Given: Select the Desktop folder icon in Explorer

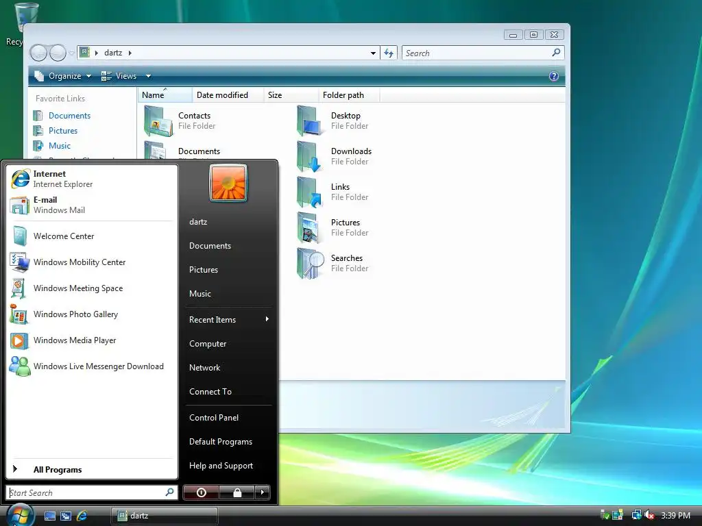Looking at the screenshot, I should [x=309, y=121].
